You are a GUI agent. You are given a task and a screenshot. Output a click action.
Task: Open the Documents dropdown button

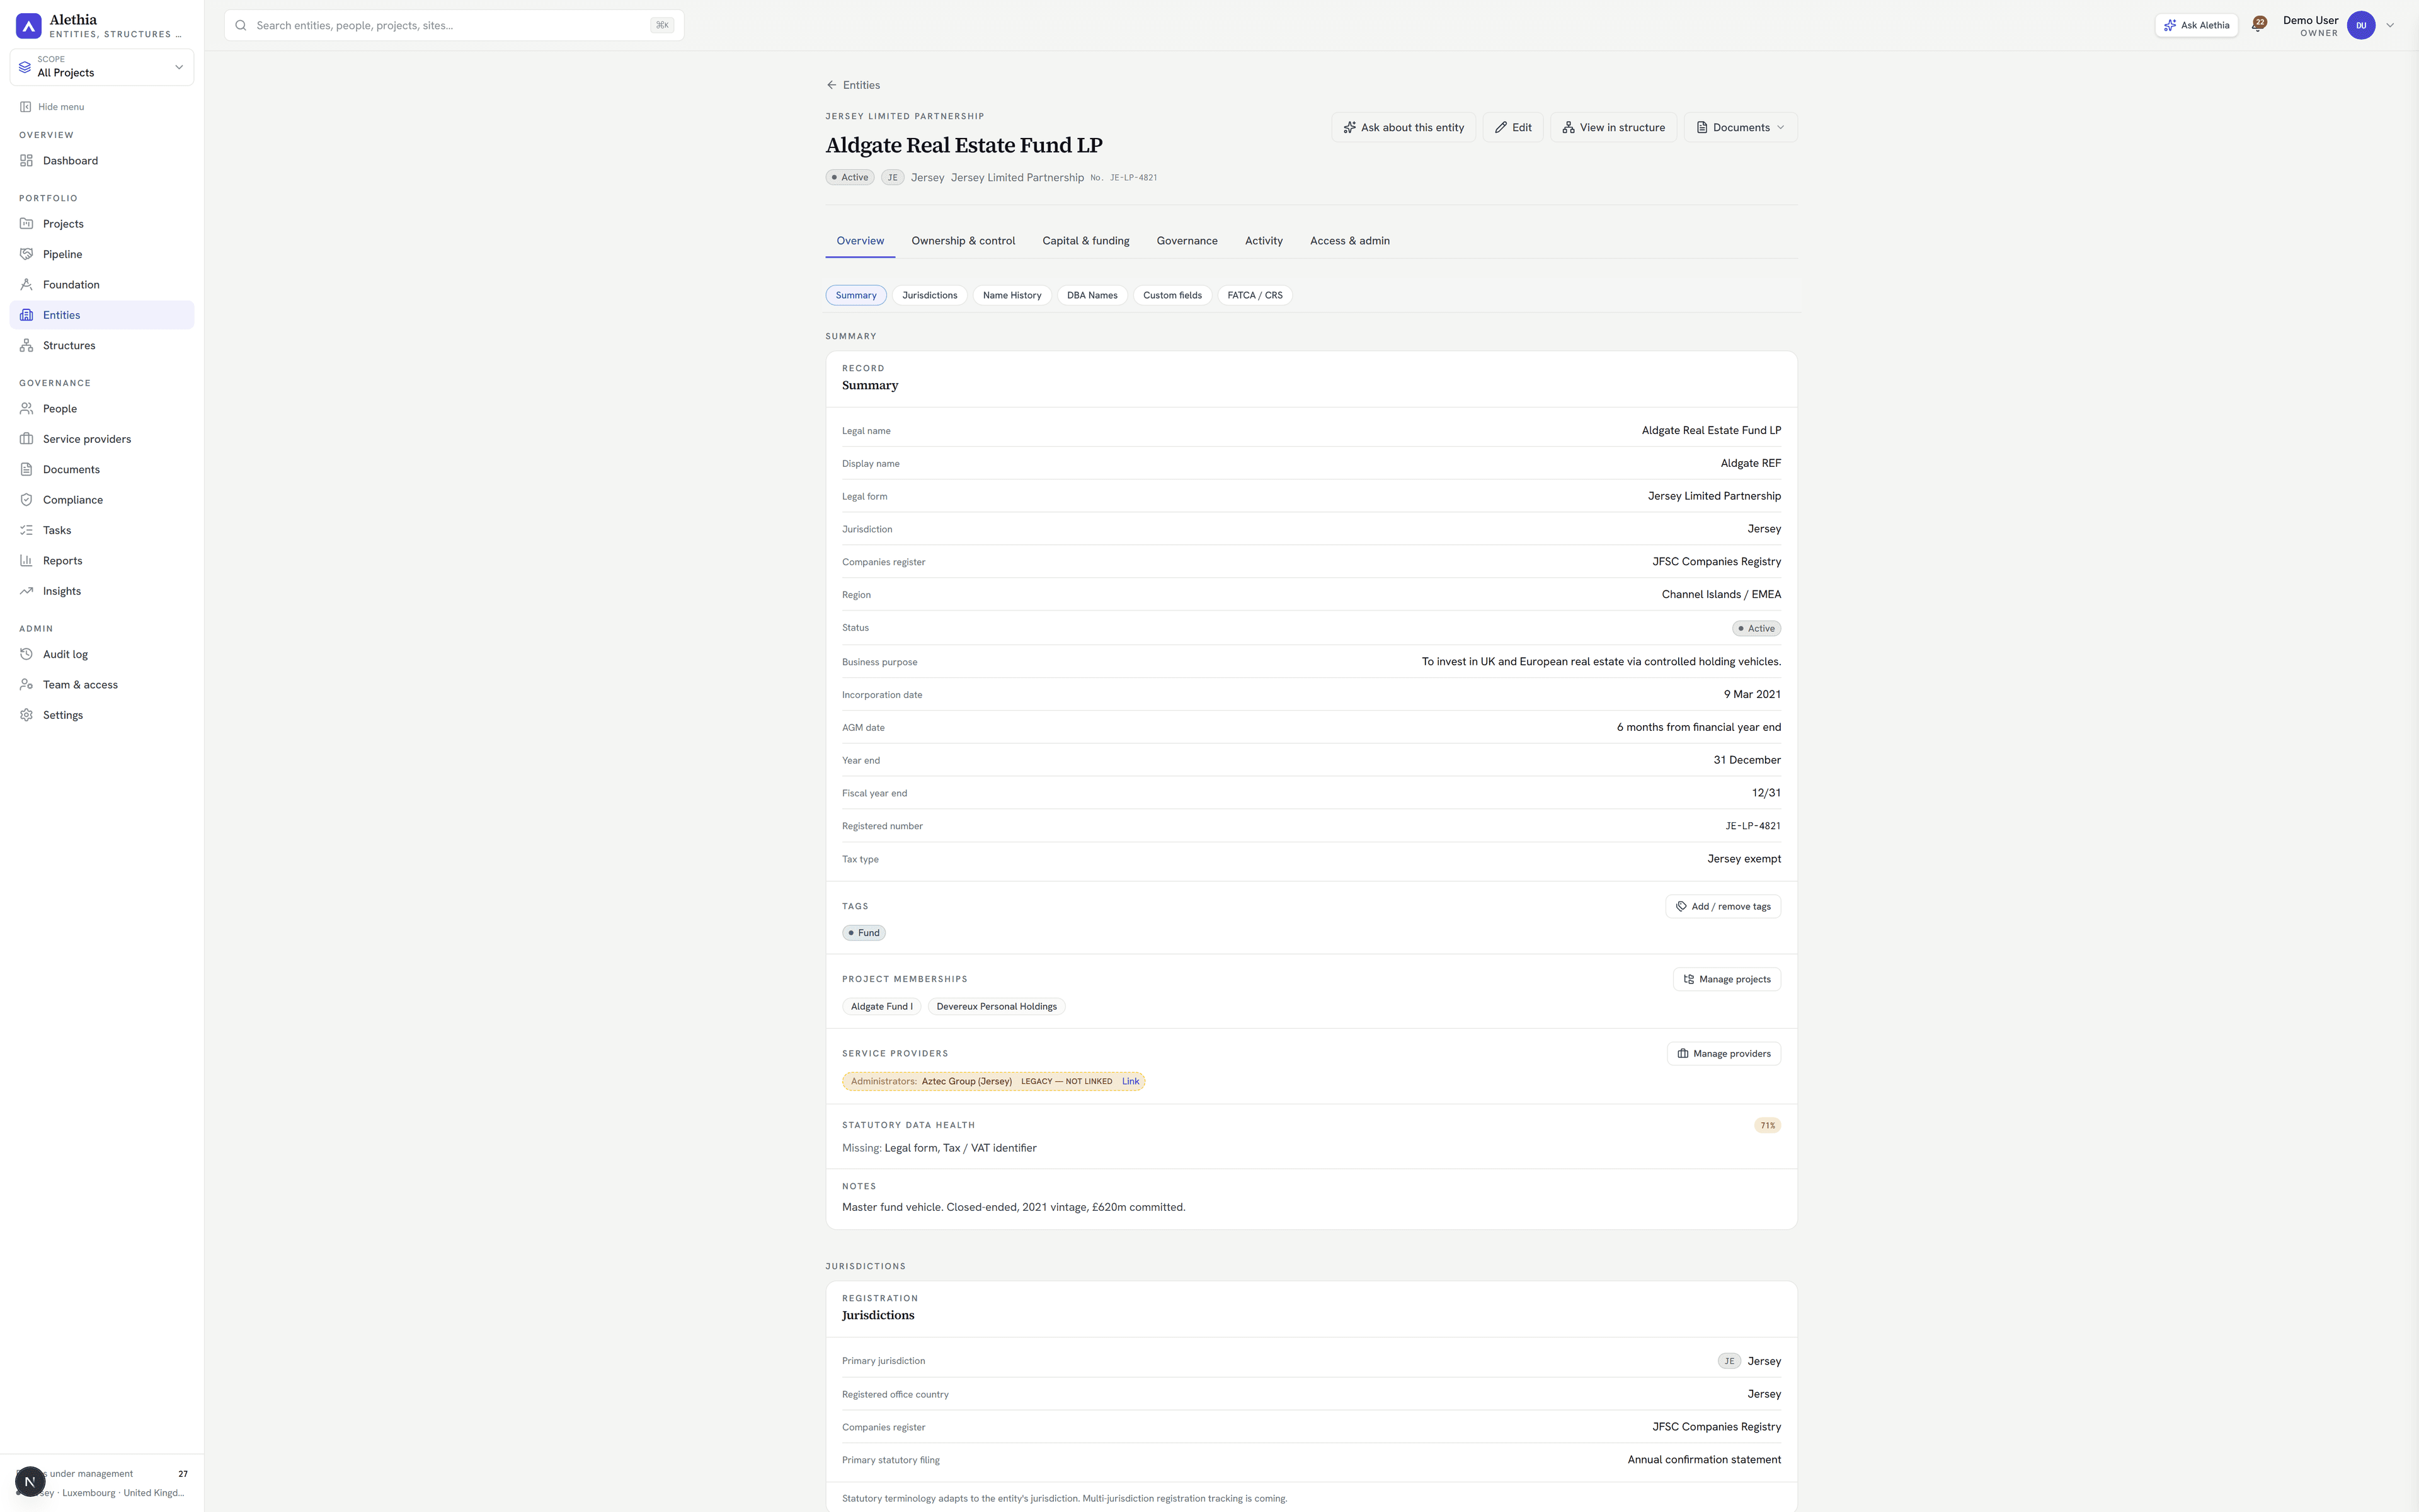pyautogui.click(x=1741, y=127)
